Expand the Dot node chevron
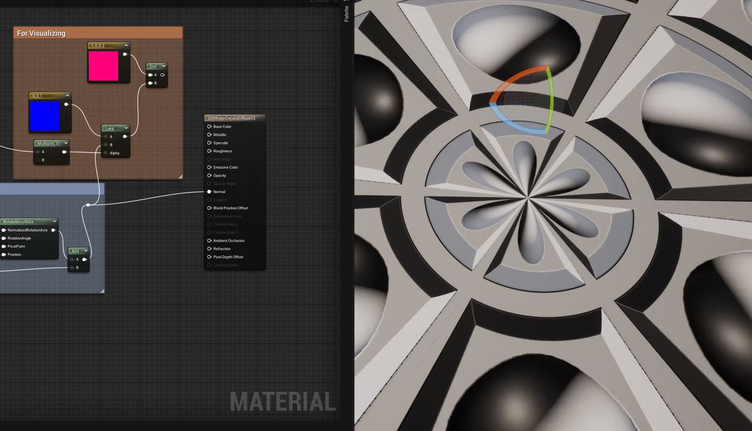 (163, 66)
